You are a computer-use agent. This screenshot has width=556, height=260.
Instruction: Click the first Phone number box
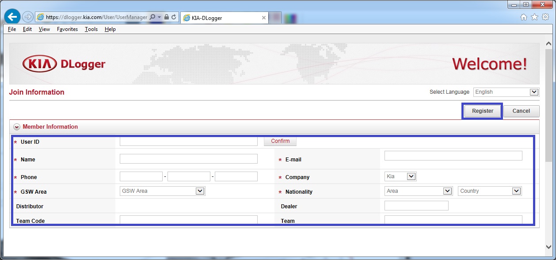click(141, 176)
